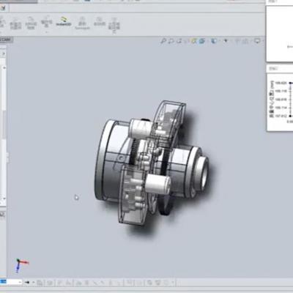Screen dimensions: 293x293
Task: Click the title bar of the lower plot window
Action: (279, 69)
